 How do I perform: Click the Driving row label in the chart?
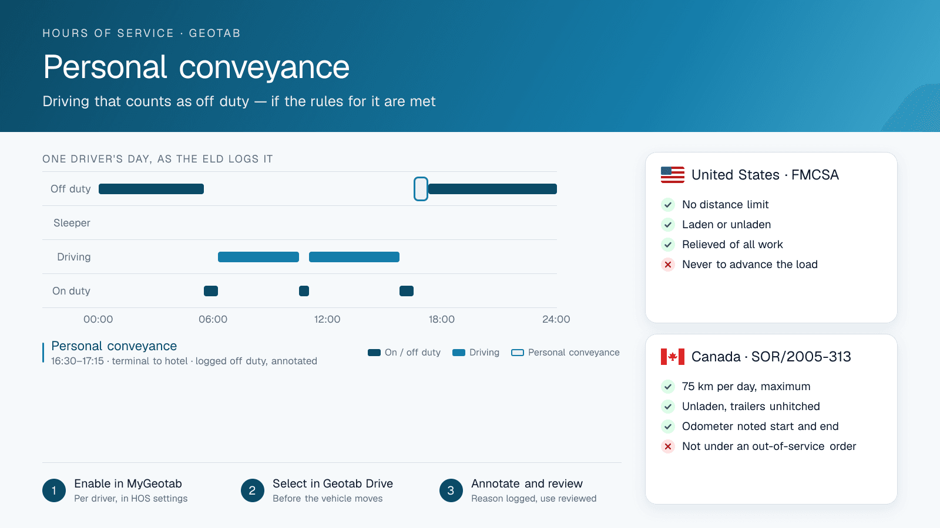(x=74, y=257)
